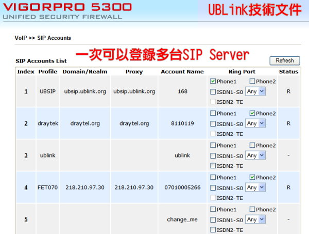
Task: Enable Phone2 for the change_me account
Action: (x=252, y=210)
